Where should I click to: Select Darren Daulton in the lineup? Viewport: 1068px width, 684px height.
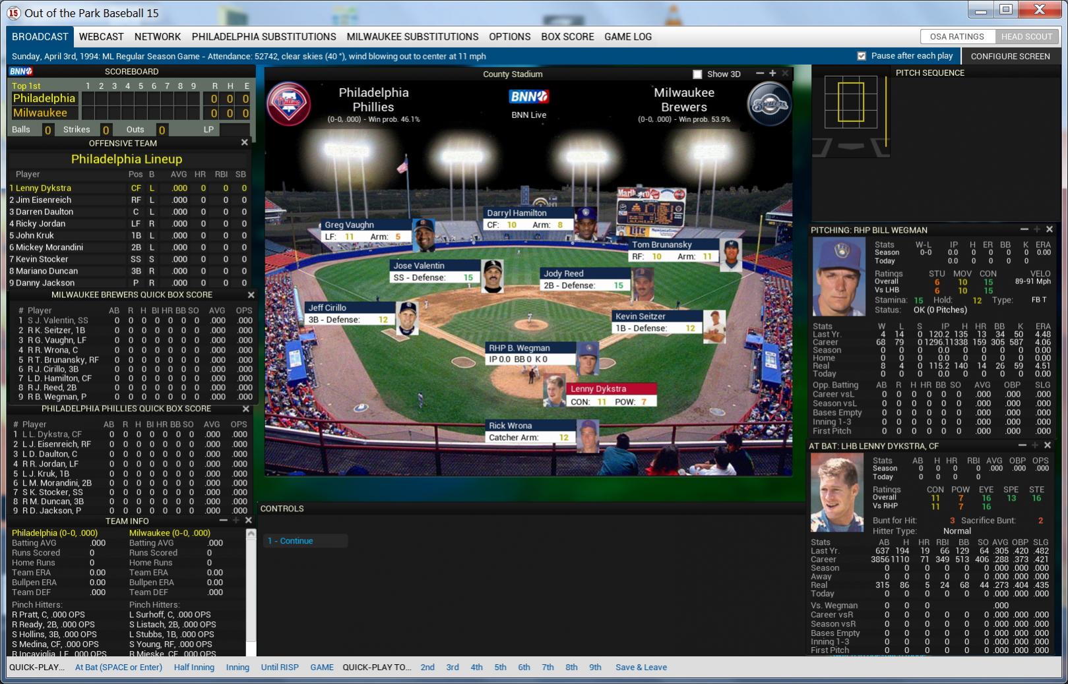pos(129,212)
